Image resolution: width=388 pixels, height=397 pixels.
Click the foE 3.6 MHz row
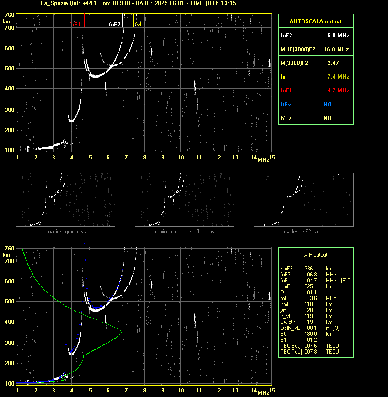click(308, 298)
